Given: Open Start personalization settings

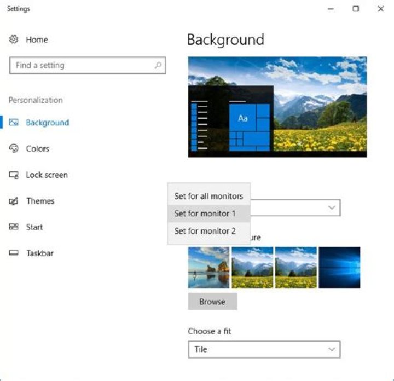Looking at the screenshot, I should (34, 227).
